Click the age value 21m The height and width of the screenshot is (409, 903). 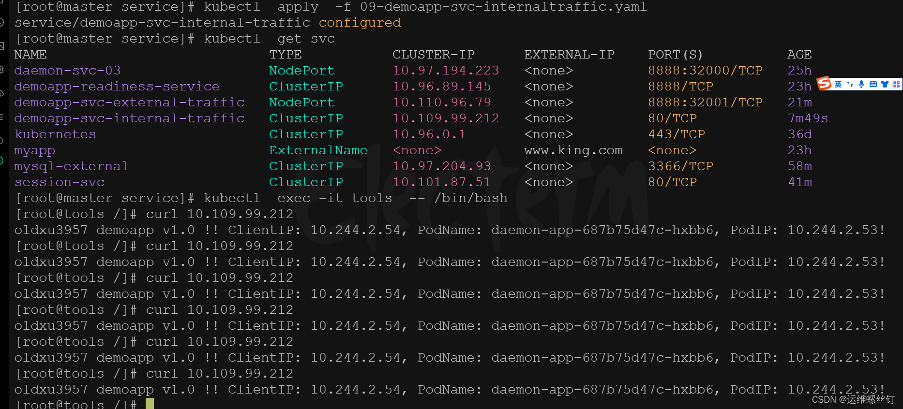tap(800, 102)
